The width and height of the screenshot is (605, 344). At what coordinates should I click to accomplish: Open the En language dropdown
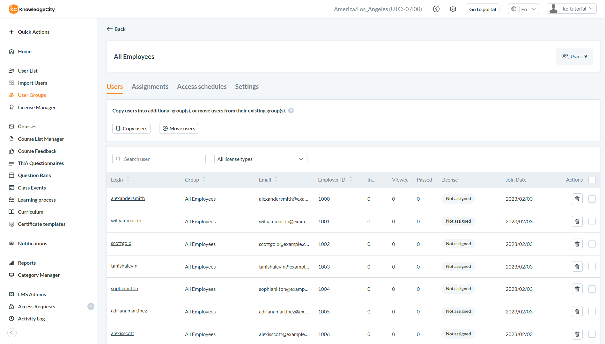(x=523, y=9)
